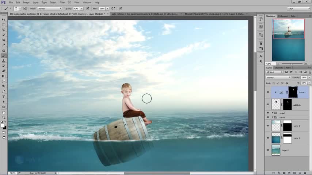The height and width of the screenshot is (175, 312).
Task: Open layer Fill dropdown arrow
Action: click(309, 83)
